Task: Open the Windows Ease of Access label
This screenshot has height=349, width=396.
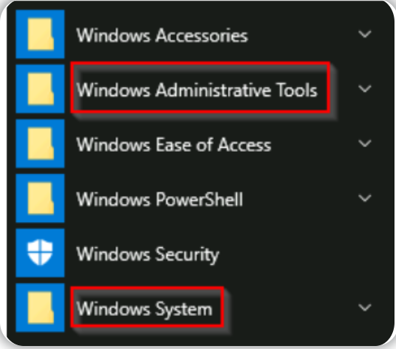Action: click(x=174, y=145)
